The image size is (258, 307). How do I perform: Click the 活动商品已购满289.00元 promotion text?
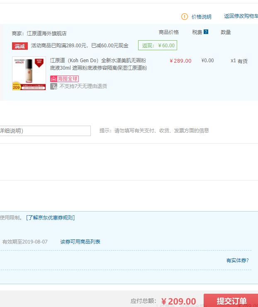coord(80,46)
